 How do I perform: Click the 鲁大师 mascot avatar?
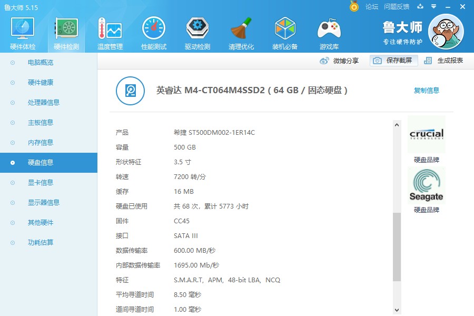(x=446, y=32)
